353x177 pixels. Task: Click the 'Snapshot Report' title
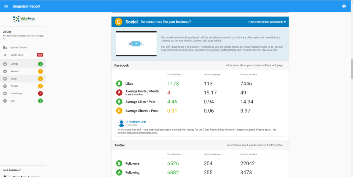pos(27,6)
